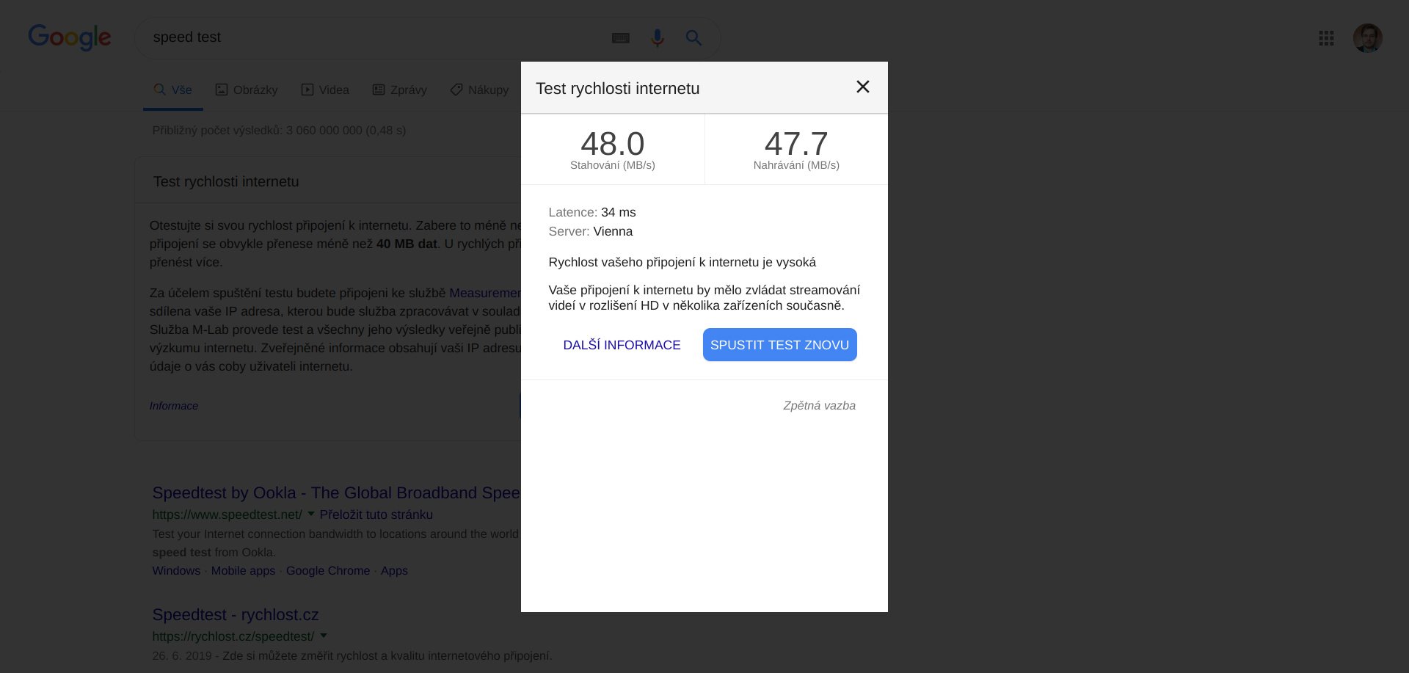Viewport: 1409px width, 673px height.
Task: Switch to the Videa tab
Action: point(325,90)
